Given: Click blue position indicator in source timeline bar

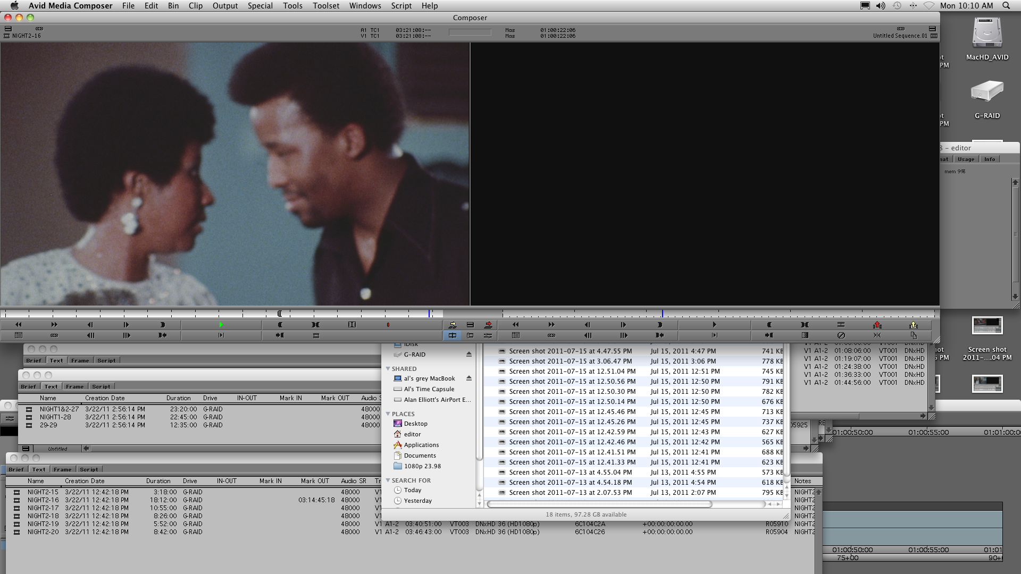Looking at the screenshot, I should (429, 314).
